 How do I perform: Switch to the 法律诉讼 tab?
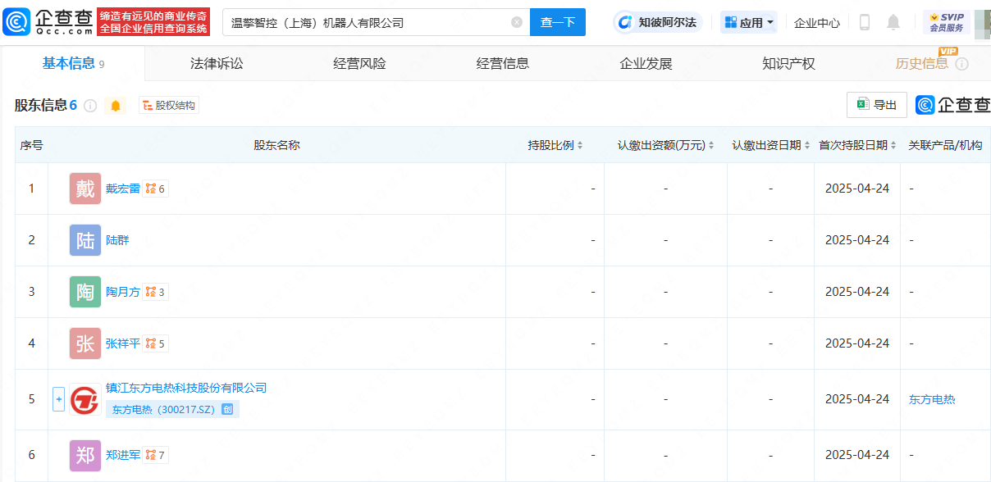pos(217,64)
